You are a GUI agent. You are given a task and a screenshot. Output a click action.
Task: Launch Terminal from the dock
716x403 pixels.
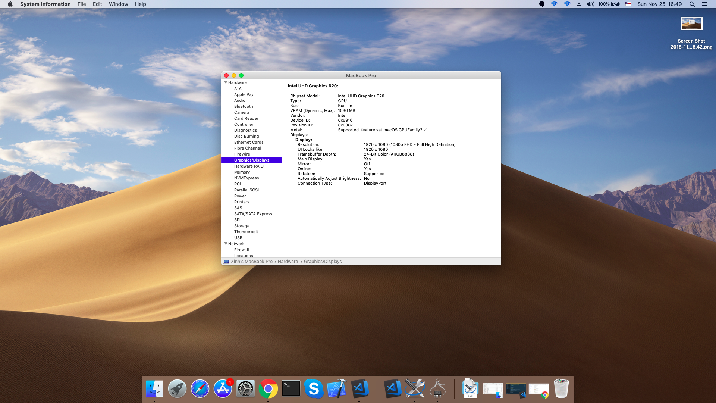291,389
